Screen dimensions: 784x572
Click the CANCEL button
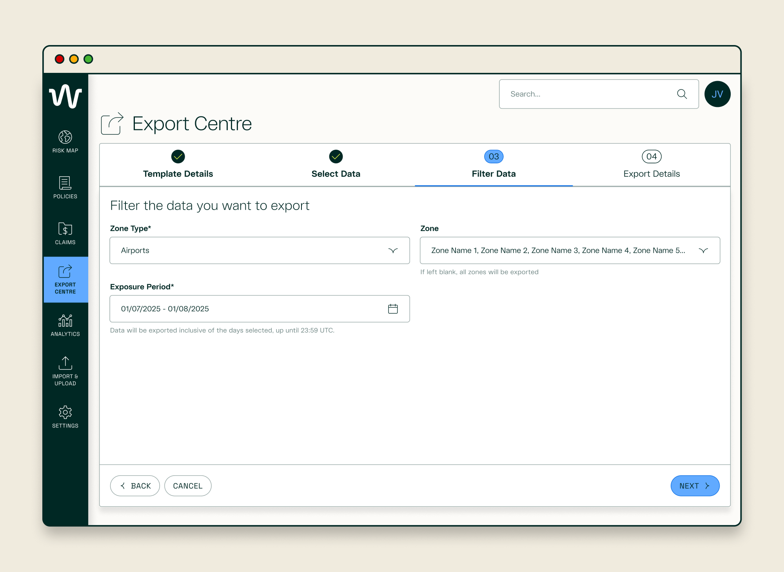pyautogui.click(x=188, y=486)
